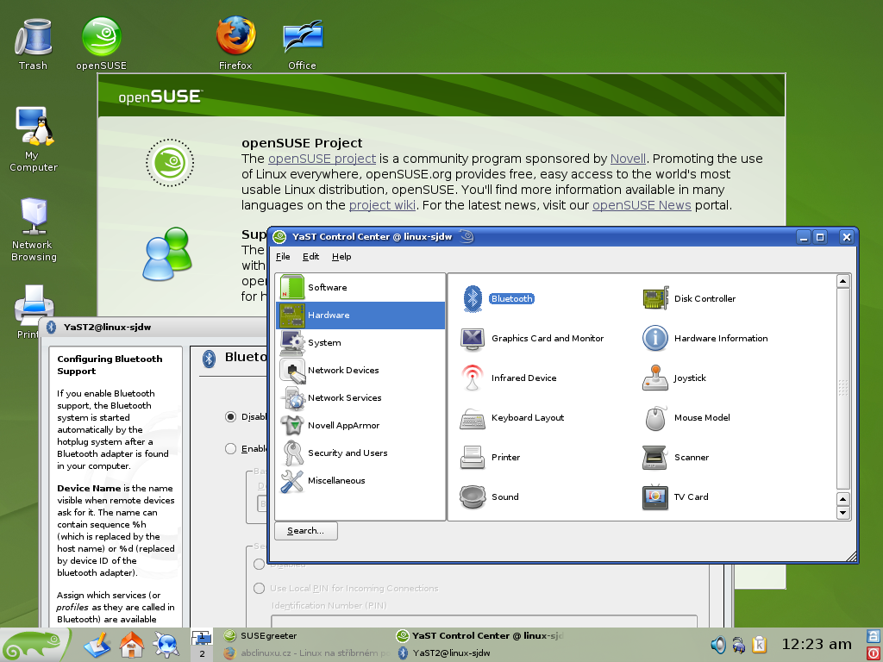Image resolution: width=883 pixels, height=662 pixels.
Task: Select the Hardware category
Action: pos(360,315)
